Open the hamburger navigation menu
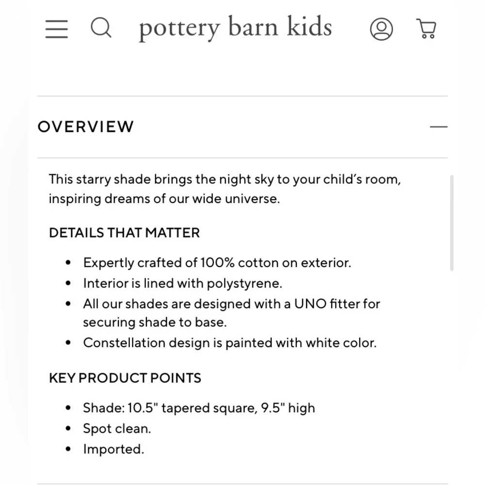Screen dimensions: 485x485 [56, 29]
